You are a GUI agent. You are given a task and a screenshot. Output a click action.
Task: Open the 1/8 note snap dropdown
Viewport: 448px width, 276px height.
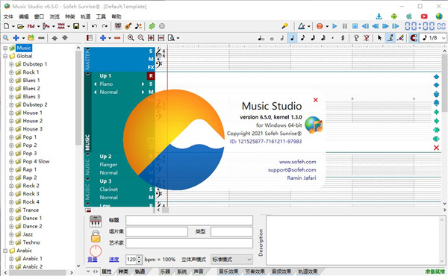444,38
